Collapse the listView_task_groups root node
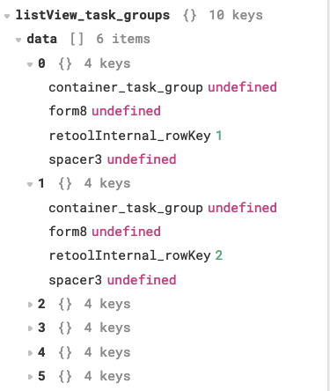This screenshot has height=391, width=330. (x=7, y=16)
